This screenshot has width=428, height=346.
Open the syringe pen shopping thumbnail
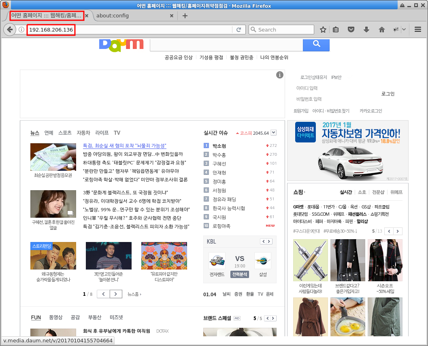pyautogui.click(x=311, y=260)
